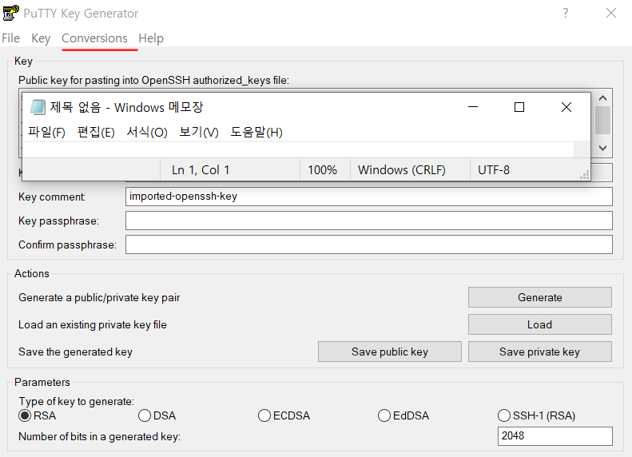Image resolution: width=632 pixels, height=457 pixels.
Task: Click the Load button
Action: [x=539, y=324]
